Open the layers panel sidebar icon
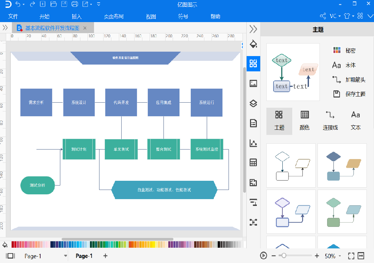Screen dimensions: 374x263 click(253, 104)
